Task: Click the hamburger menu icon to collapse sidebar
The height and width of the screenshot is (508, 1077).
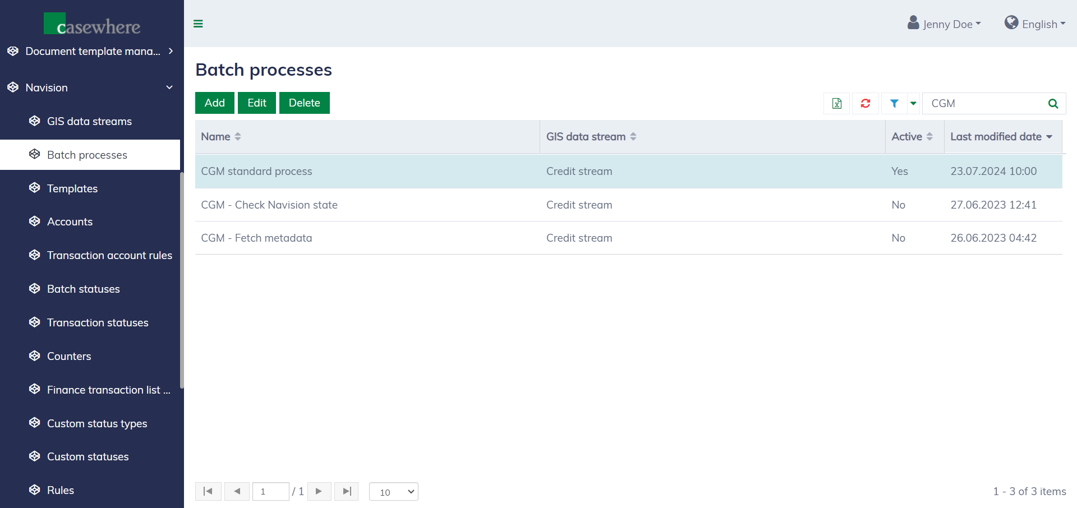Action: 198,24
